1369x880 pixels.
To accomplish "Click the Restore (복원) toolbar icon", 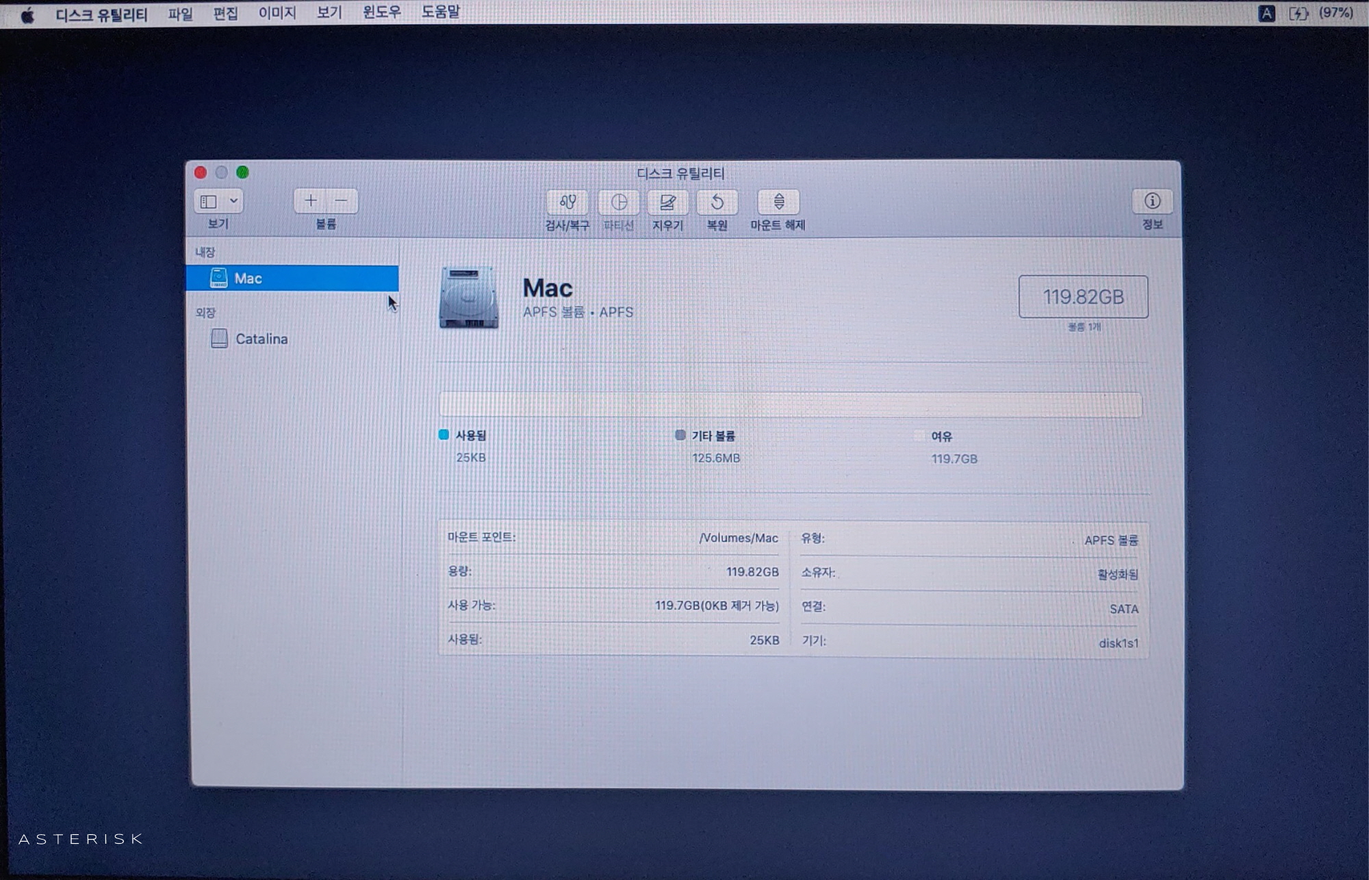I will pos(717,202).
